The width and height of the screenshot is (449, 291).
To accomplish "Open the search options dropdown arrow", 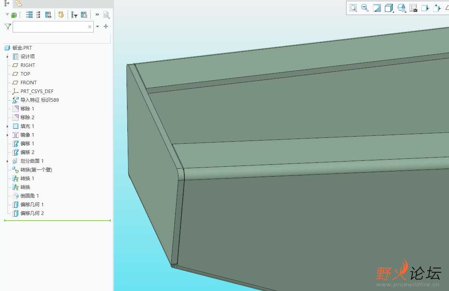I will [x=98, y=27].
